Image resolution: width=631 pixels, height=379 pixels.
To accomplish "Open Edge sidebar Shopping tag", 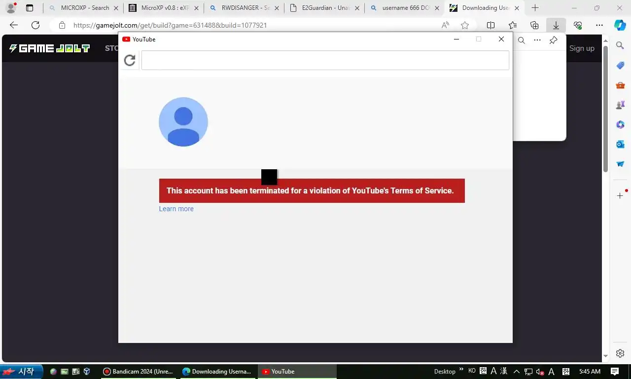I will 620,65.
